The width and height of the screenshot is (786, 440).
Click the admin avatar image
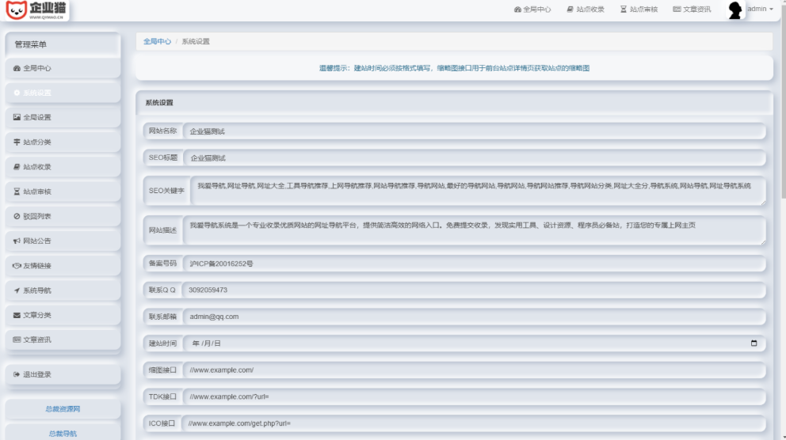[734, 10]
